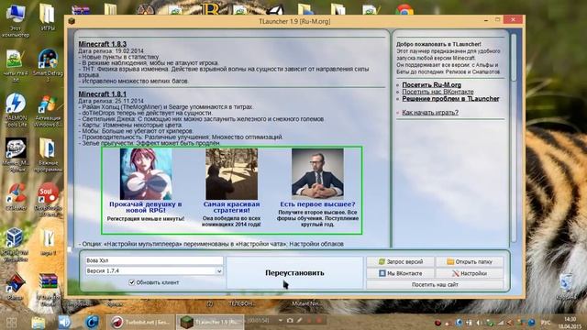Click the Самая красивая стратегия ad image
This screenshot has height=330, width=587.
(231, 174)
